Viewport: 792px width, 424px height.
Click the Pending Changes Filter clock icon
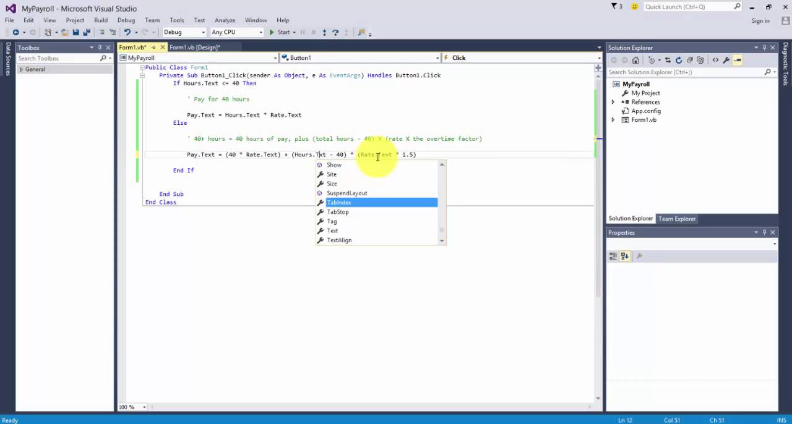tap(652, 60)
